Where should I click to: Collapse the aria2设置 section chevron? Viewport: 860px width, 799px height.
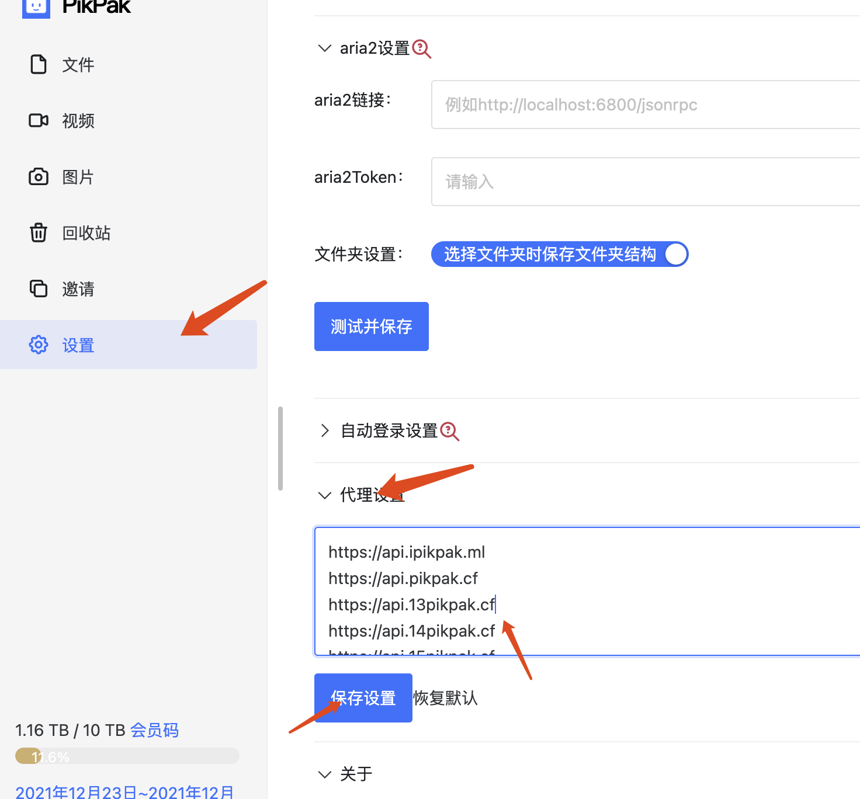pos(325,48)
